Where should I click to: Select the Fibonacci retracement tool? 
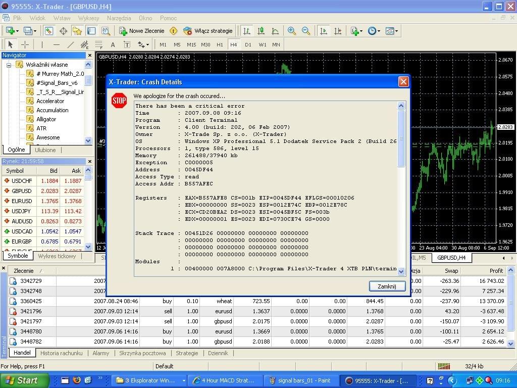click(98, 44)
